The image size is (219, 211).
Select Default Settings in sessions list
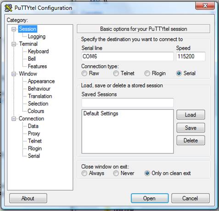click(x=101, y=114)
